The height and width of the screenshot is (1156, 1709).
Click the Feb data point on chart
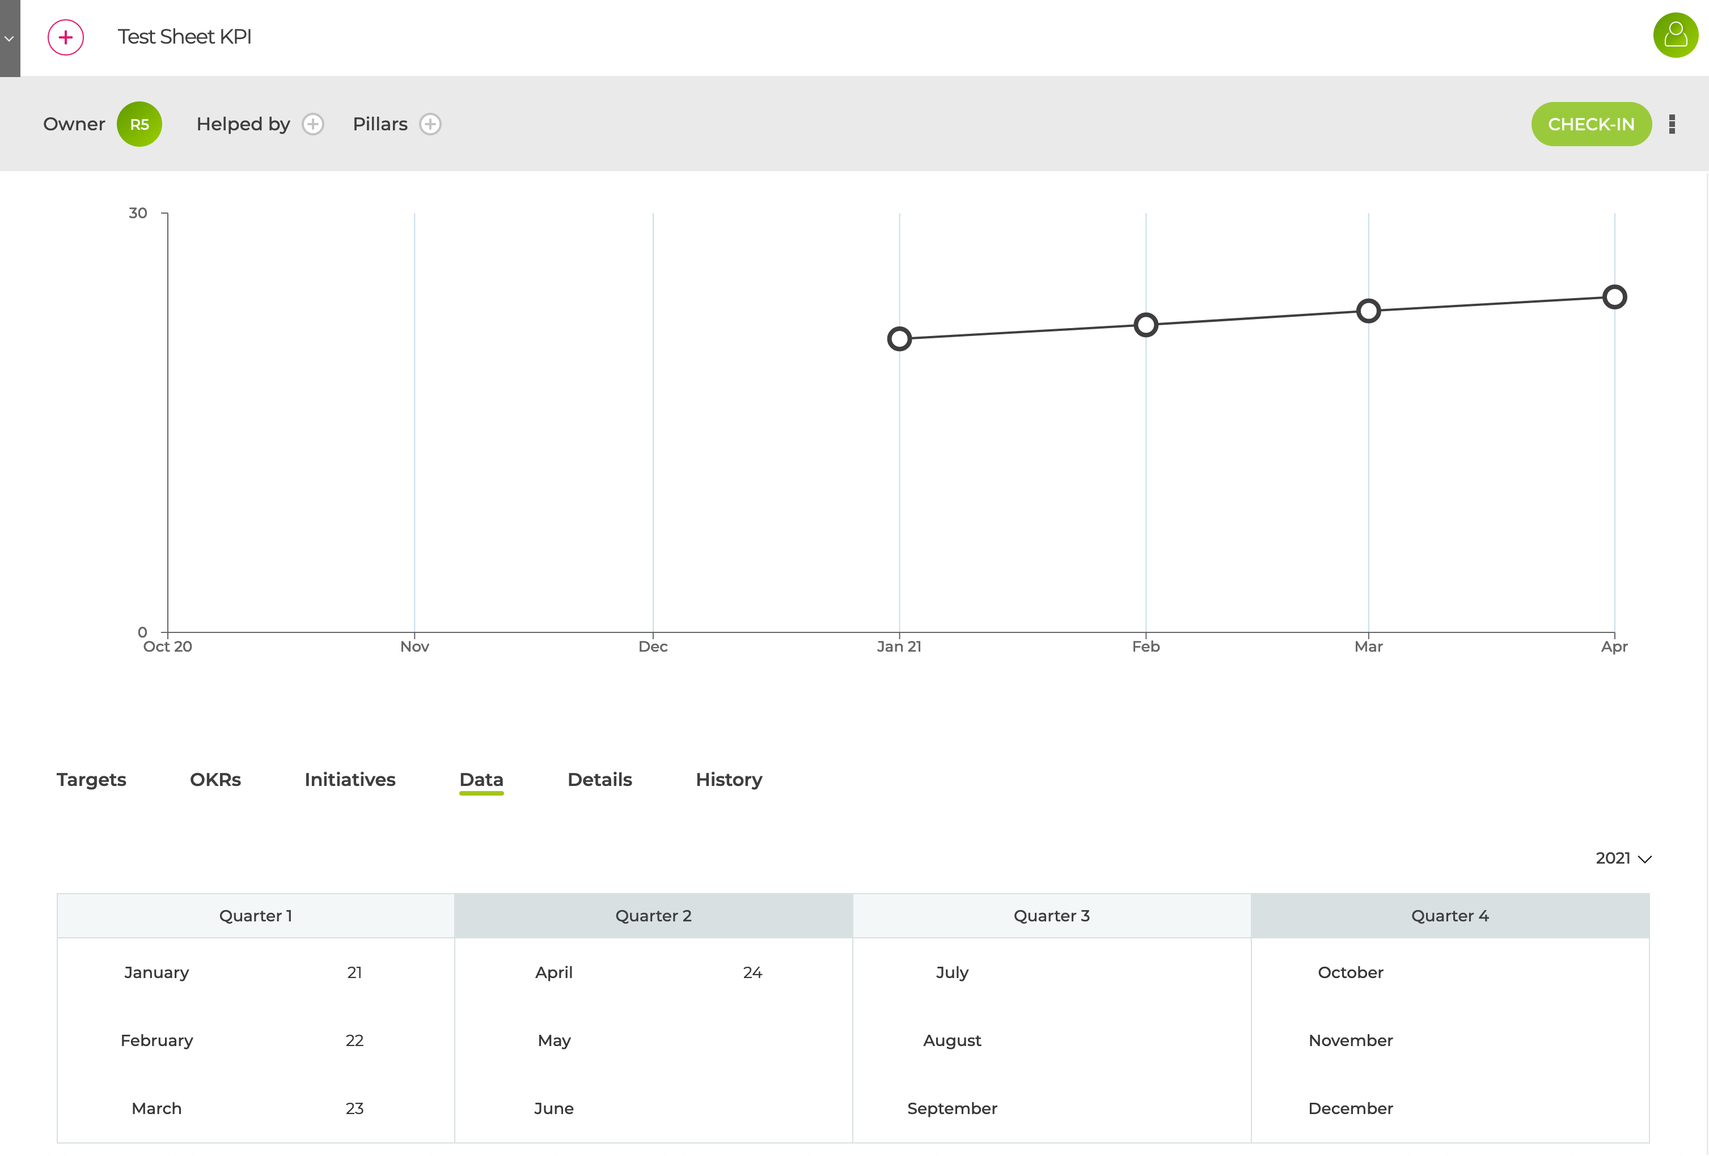1146,325
